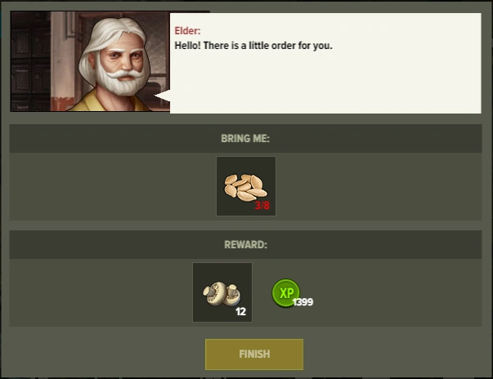Click the "Hello! There is a little order" text
This screenshot has width=493, height=379.
(x=236, y=46)
